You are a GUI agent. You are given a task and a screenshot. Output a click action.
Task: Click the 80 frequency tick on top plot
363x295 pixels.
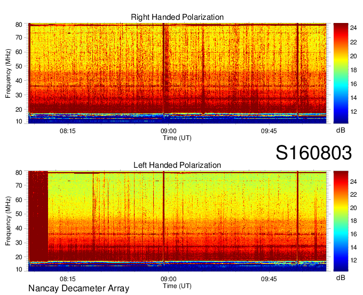coord(19,25)
